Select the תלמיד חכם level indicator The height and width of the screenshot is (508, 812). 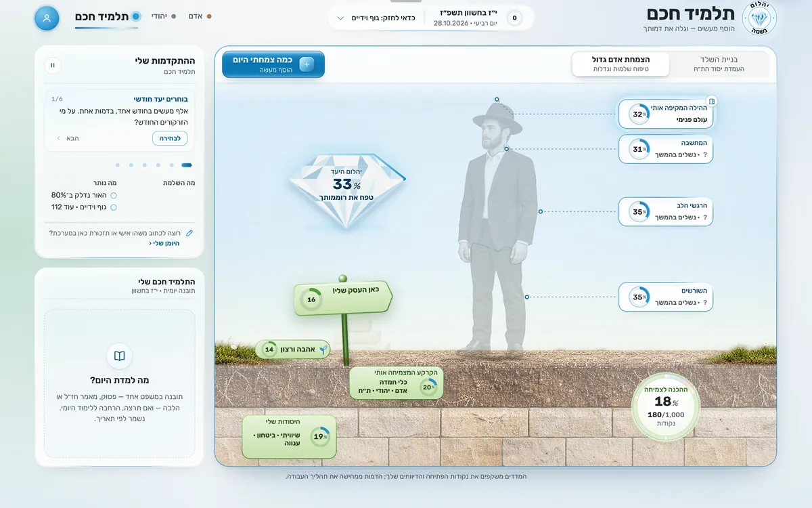click(108, 16)
